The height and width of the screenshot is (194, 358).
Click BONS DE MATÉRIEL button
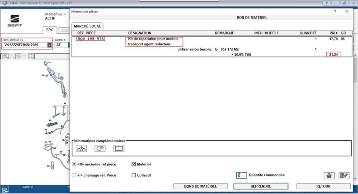(200, 186)
